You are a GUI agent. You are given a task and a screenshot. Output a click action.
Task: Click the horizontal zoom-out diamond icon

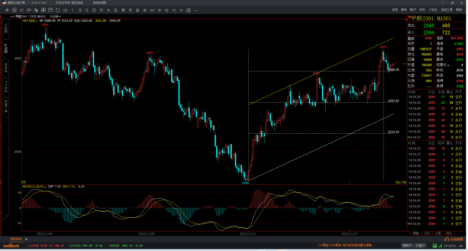pos(145,10)
